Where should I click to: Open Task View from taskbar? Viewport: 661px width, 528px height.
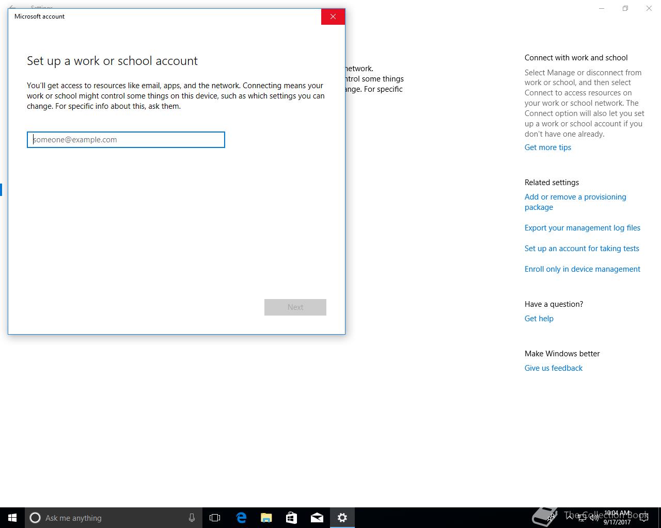215,518
